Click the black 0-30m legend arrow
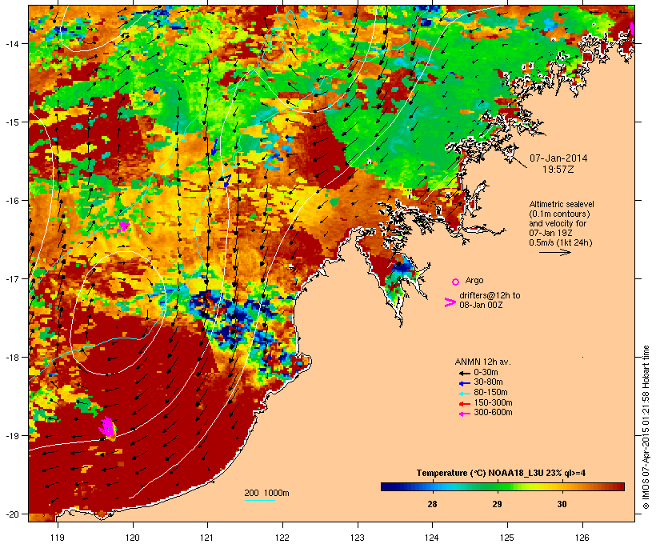Viewport: 656px width, 544px height. (x=465, y=373)
